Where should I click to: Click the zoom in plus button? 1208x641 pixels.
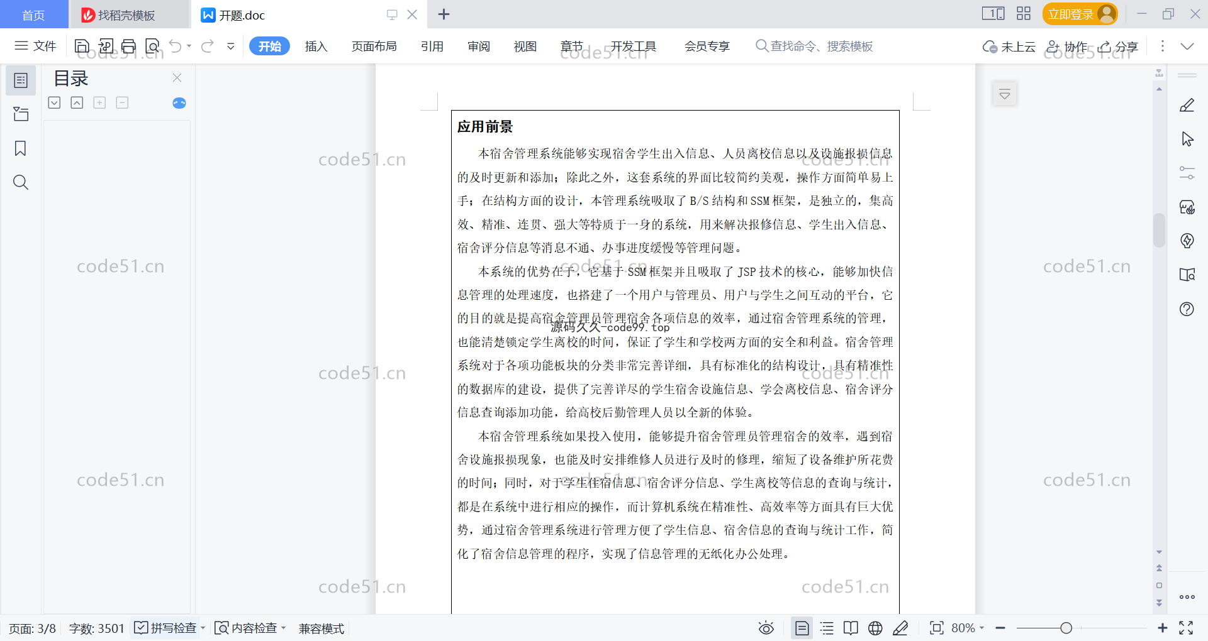pyautogui.click(x=1163, y=628)
